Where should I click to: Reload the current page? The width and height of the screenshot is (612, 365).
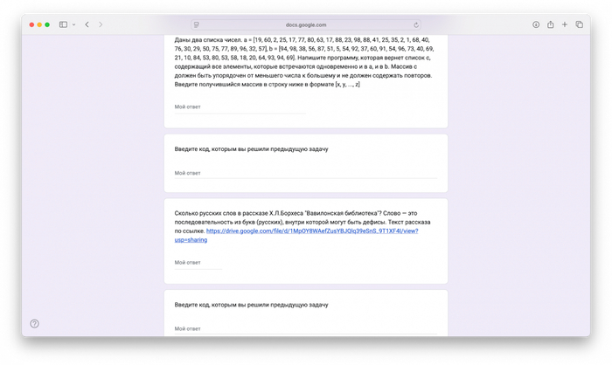click(x=416, y=24)
